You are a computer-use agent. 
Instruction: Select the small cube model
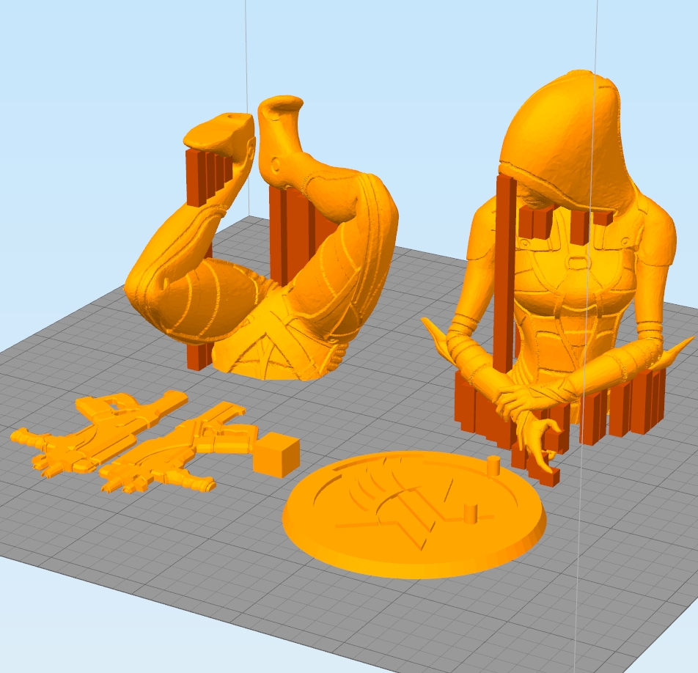pos(276,456)
